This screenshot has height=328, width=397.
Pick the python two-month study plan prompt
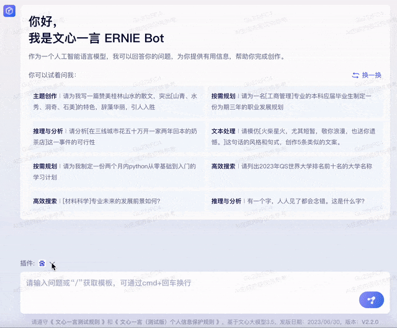pyautogui.click(x=115, y=171)
